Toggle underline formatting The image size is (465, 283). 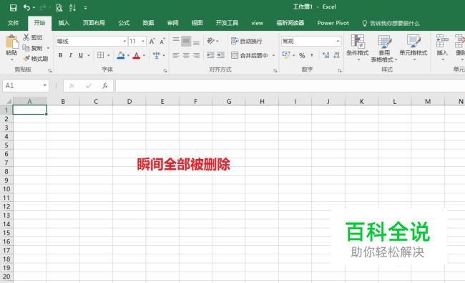(81, 55)
